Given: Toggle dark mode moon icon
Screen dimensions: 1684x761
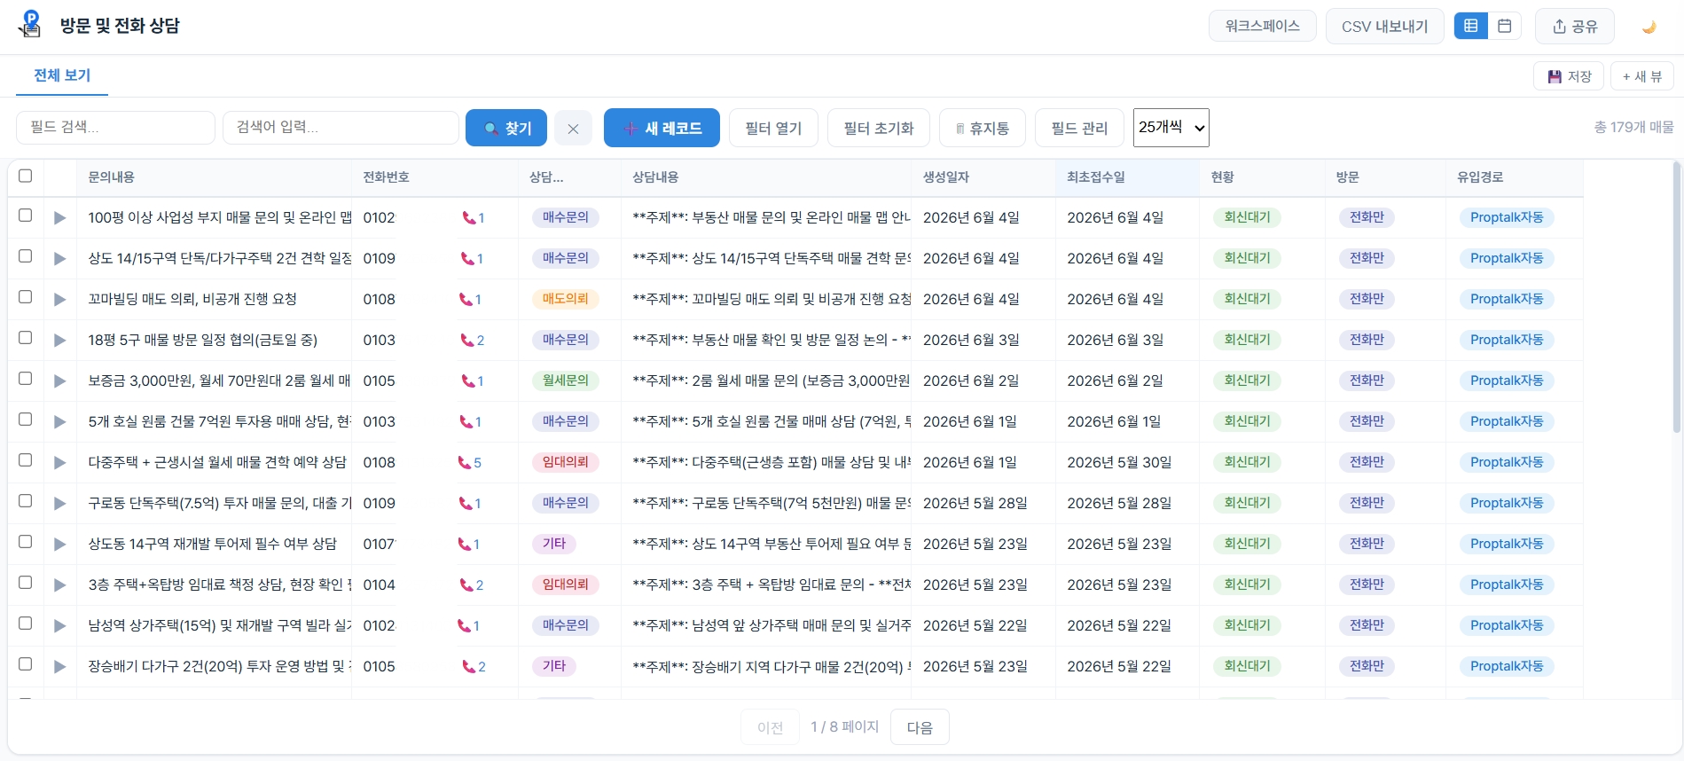Looking at the screenshot, I should click(x=1649, y=27).
